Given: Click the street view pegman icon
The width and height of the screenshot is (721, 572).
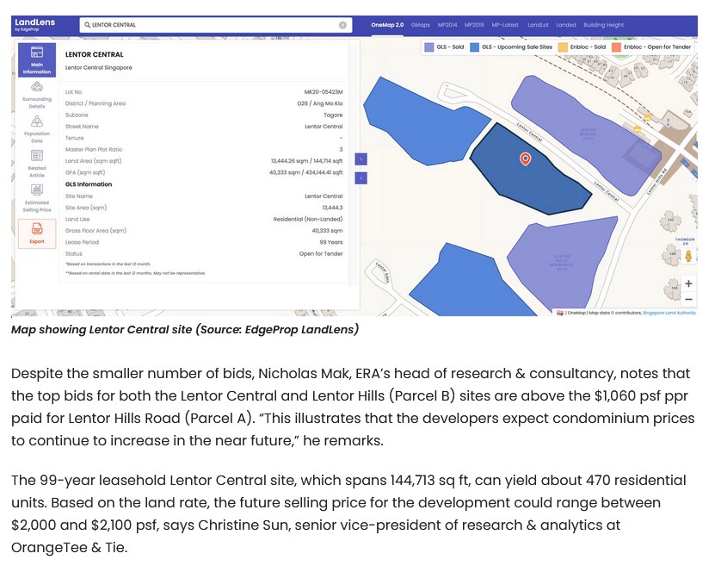Looking at the screenshot, I should (688, 256).
